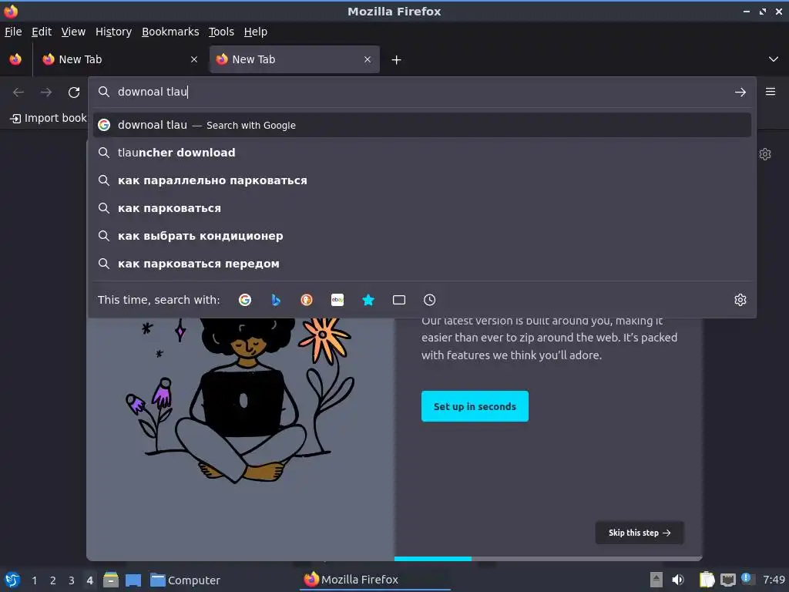Click the URL bar search field

[421, 92]
